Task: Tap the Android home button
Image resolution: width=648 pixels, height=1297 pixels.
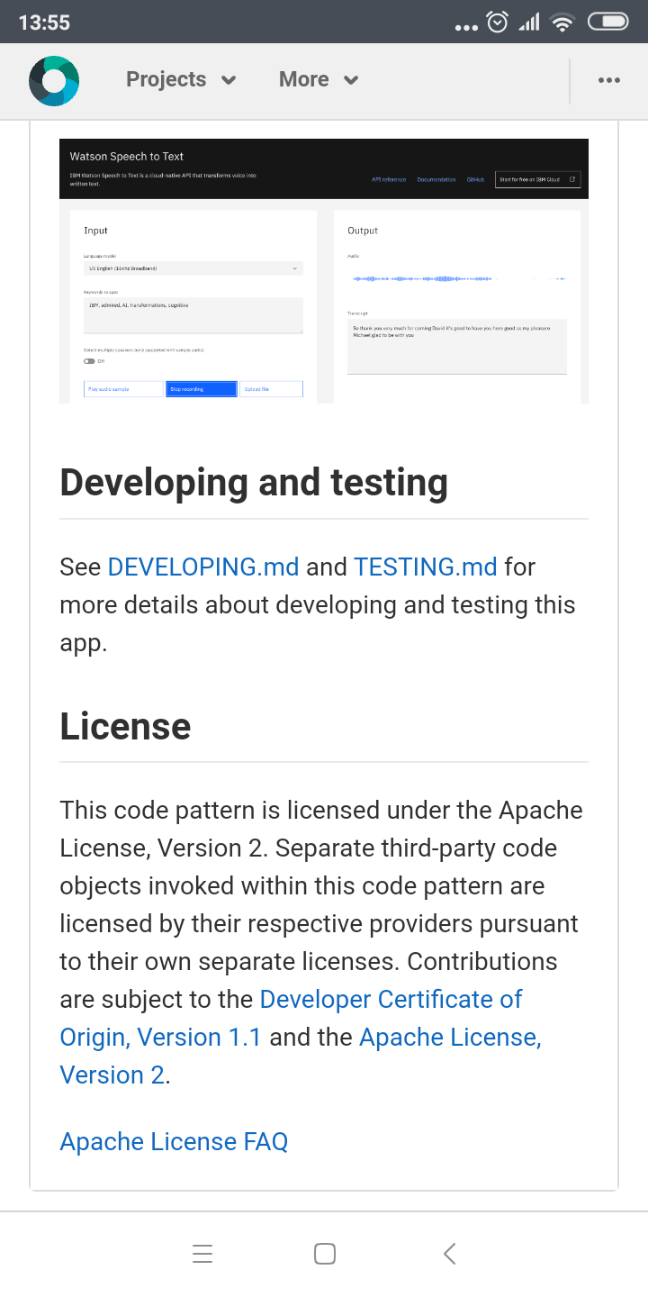Action: (325, 1254)
